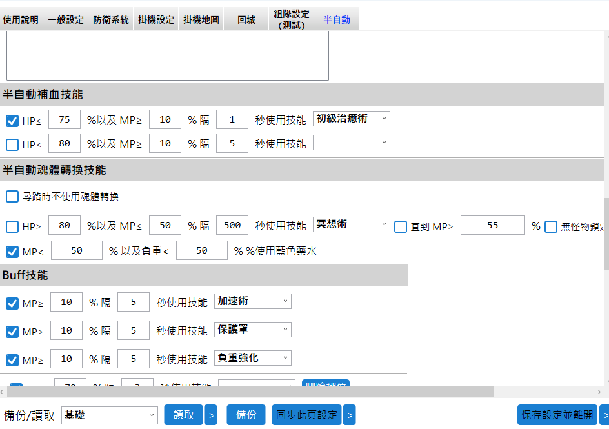Screen dimensions: 609x429
Task: Enable the HP≤ 80 healing skill checkbox
Action: pos(12,145)
